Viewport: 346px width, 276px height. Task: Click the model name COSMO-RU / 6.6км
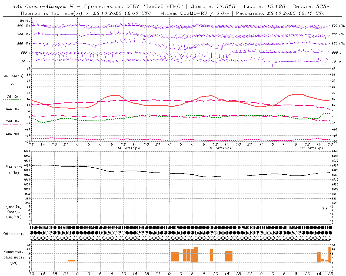pyautogui.click(x=204, y=13)
